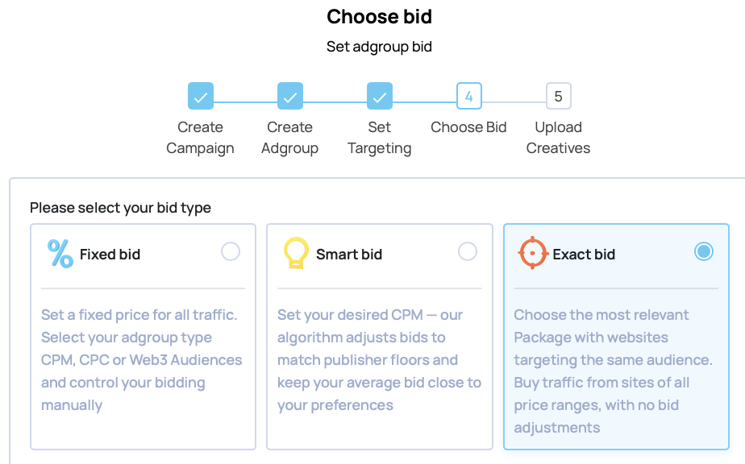Screen dimensions: 745x464
Task: Click step 5 Upload Creatives number box
Action: point(558,97)
